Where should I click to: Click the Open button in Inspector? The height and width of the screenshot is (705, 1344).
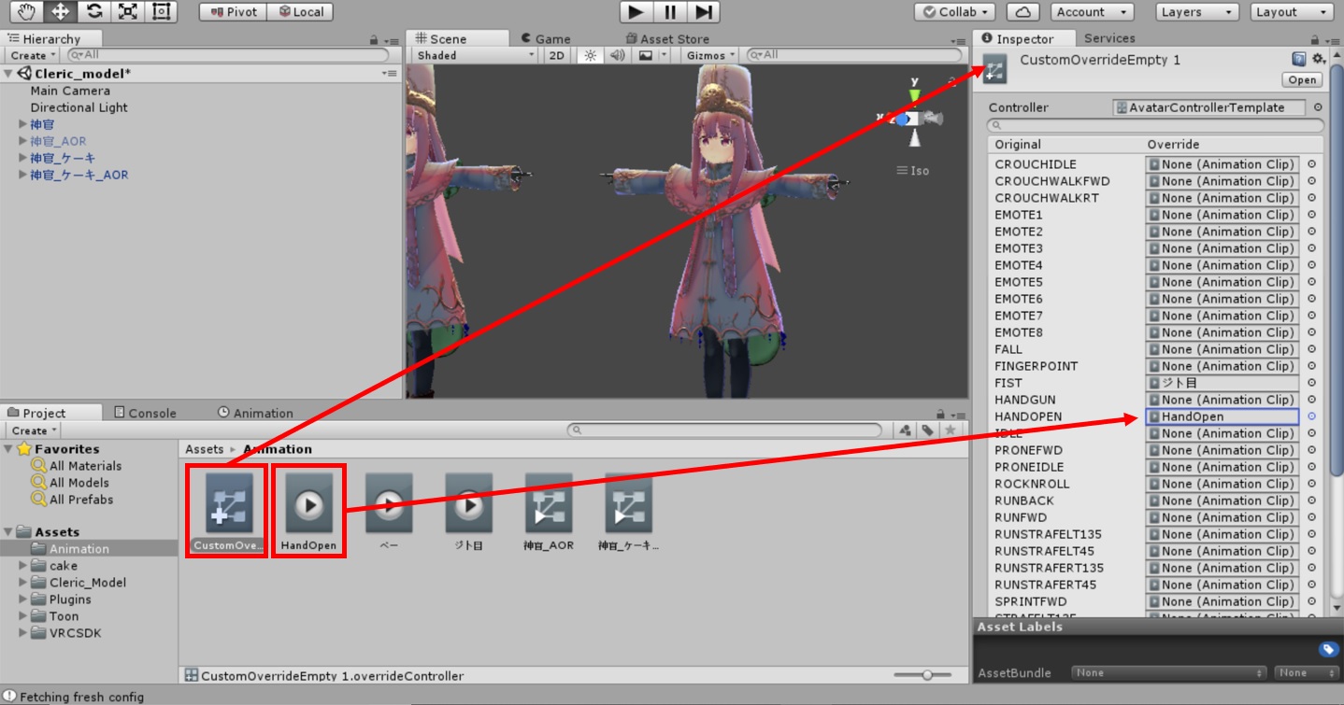[1302, 80]
